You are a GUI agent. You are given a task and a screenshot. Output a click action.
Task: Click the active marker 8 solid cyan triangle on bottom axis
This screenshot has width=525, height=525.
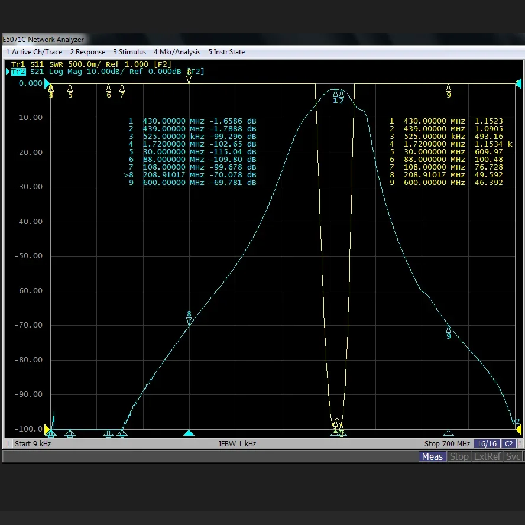tap(189, 433)
